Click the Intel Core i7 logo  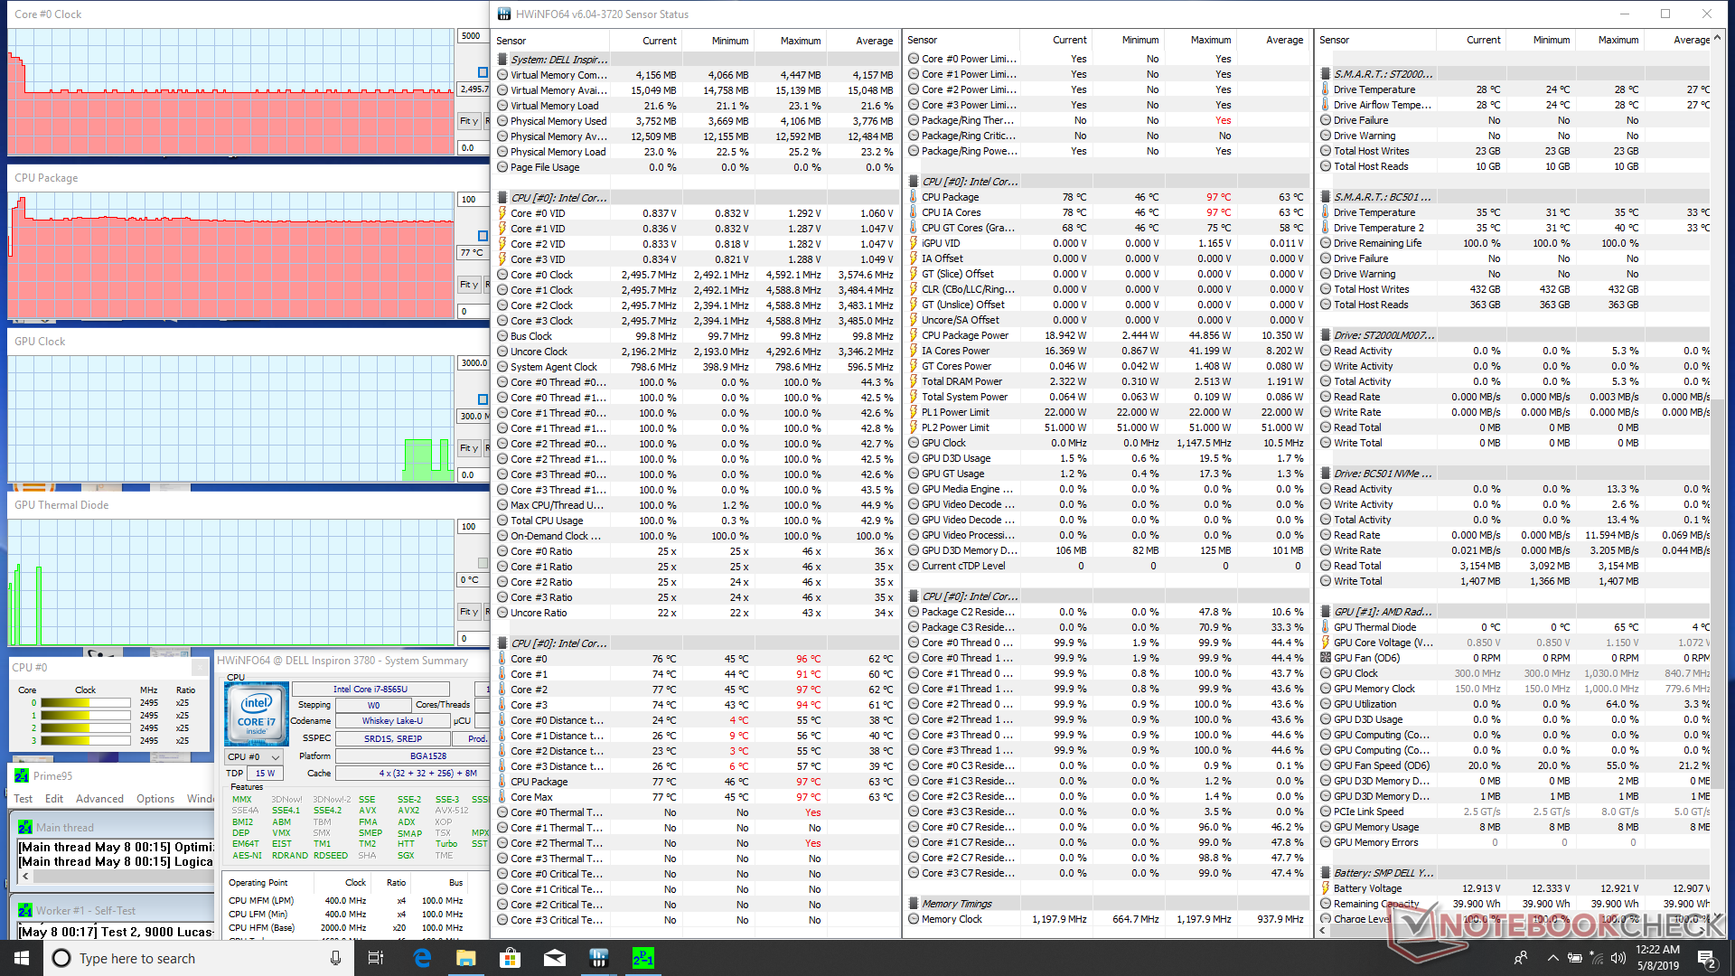[256, 713]
